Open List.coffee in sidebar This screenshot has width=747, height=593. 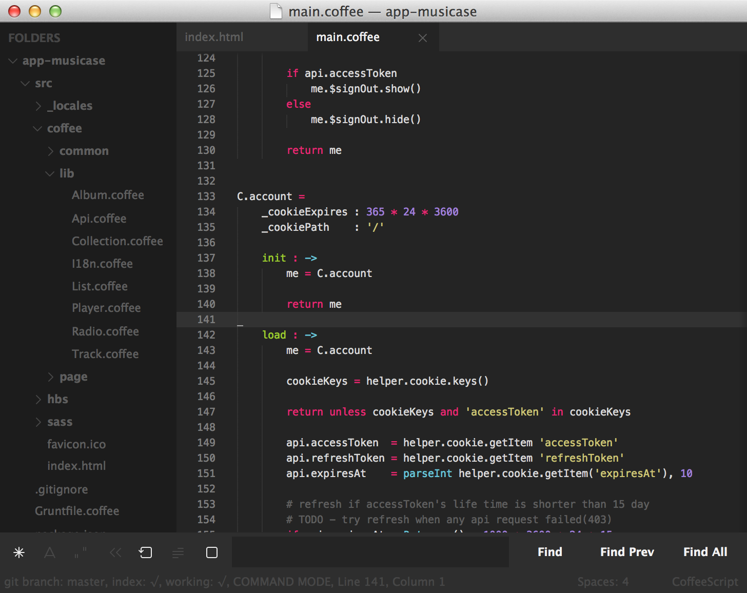(x=100, y=286)
